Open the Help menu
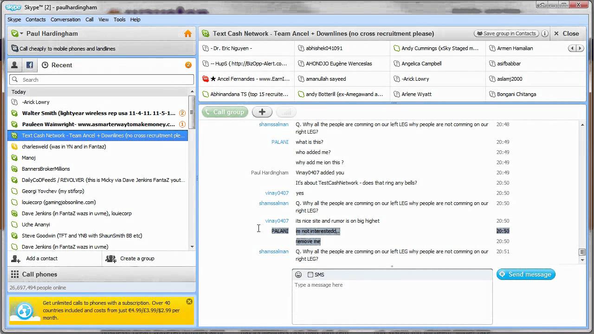594x334 pixels. [x=135, y=19]
